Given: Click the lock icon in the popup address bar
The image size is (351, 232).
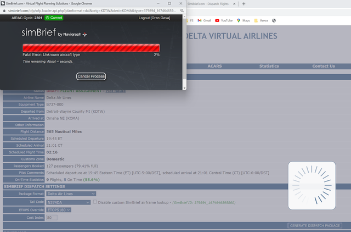Looking at the screenshot, I should click(x=4, y=10).
